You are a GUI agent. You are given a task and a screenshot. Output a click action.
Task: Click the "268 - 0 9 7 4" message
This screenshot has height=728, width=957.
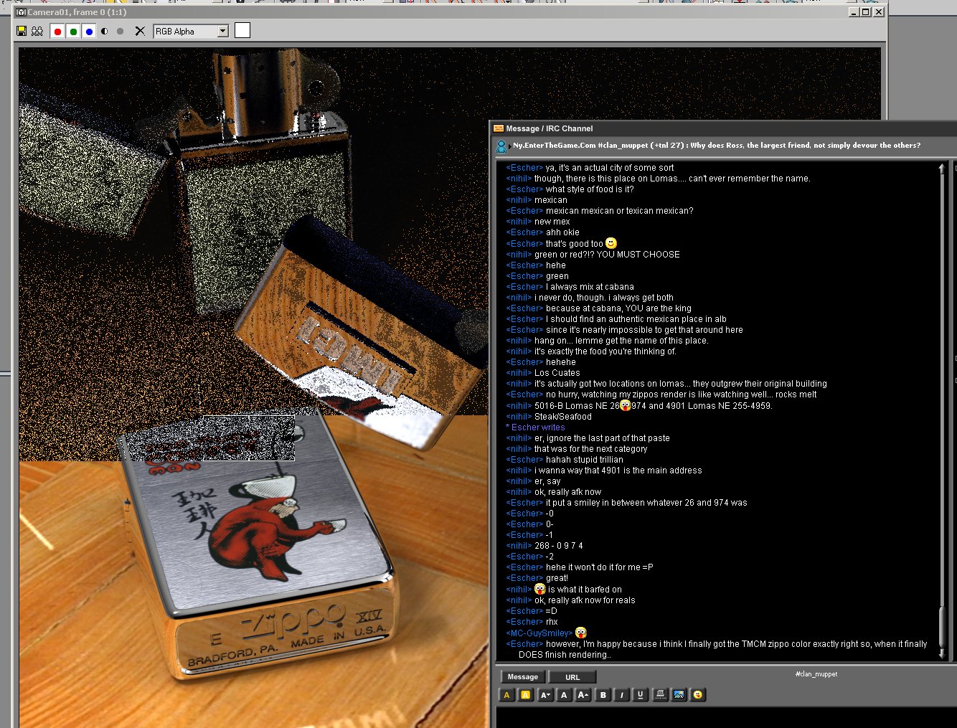tap(558, 546)
